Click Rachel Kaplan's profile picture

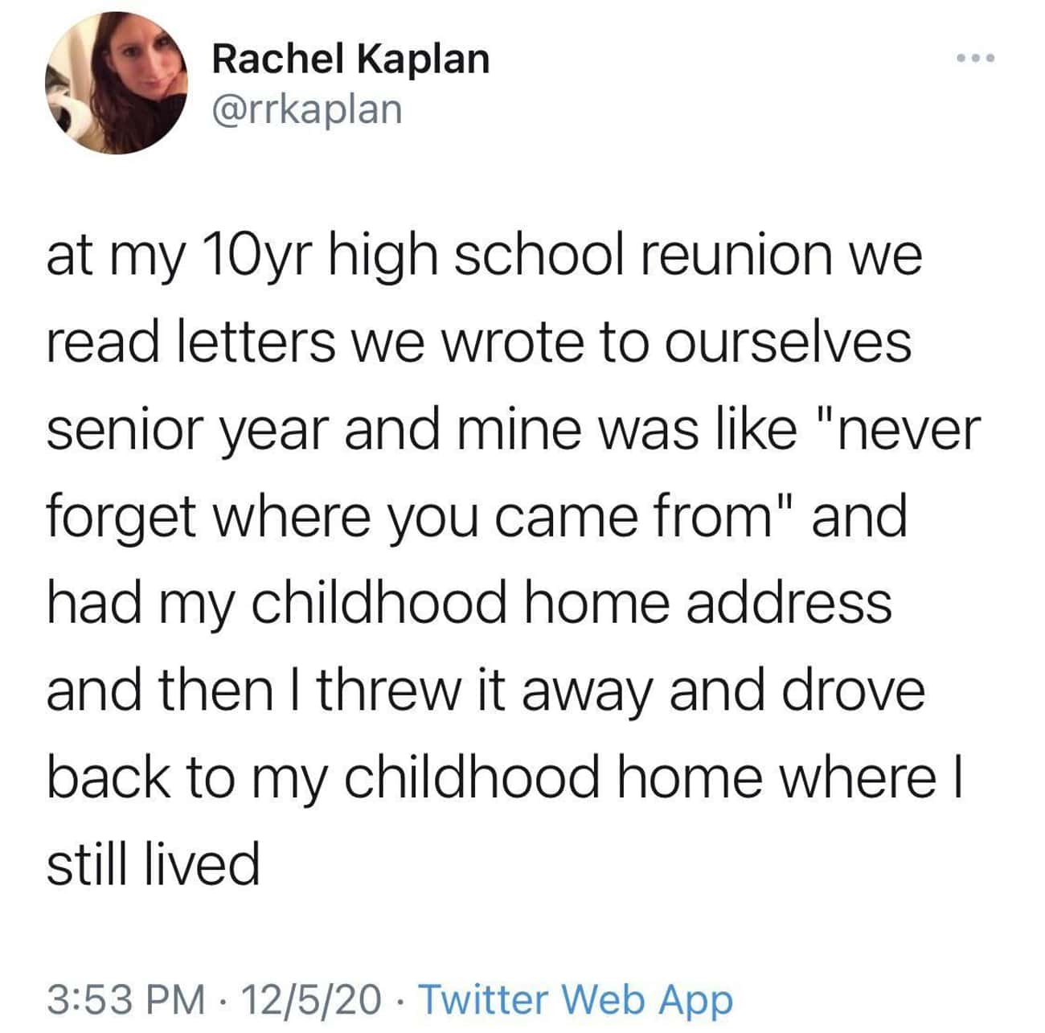point(116,82)
